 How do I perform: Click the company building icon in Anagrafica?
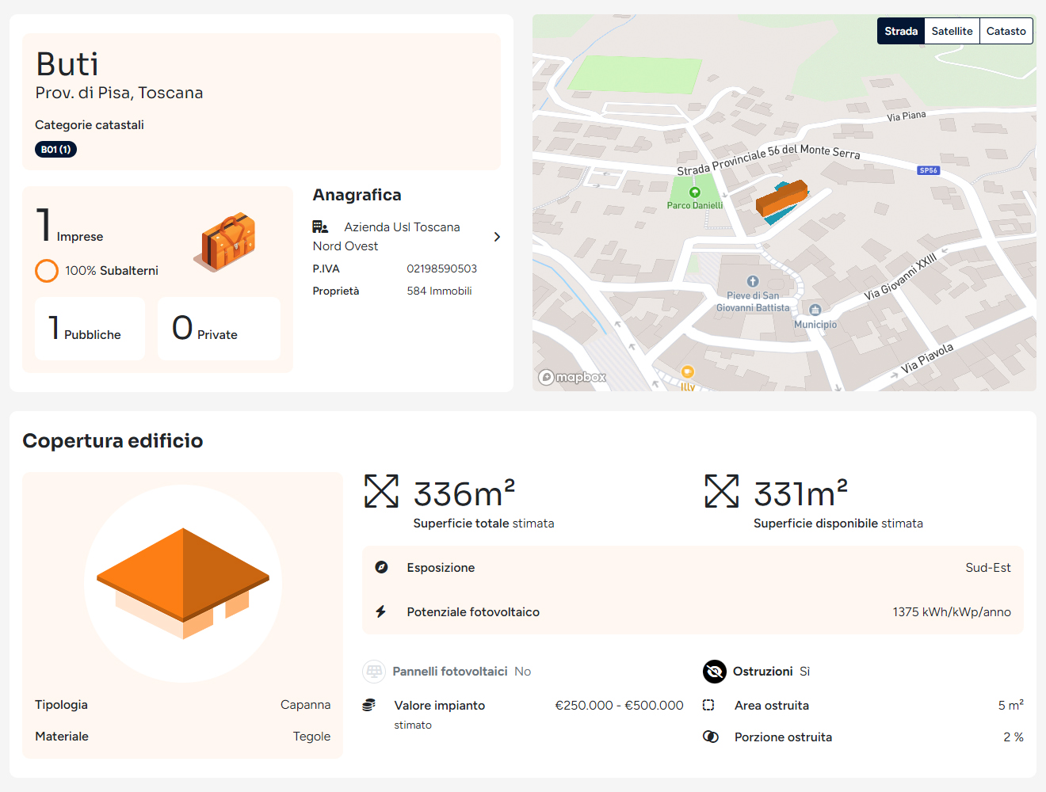click(x=320, y=227)
